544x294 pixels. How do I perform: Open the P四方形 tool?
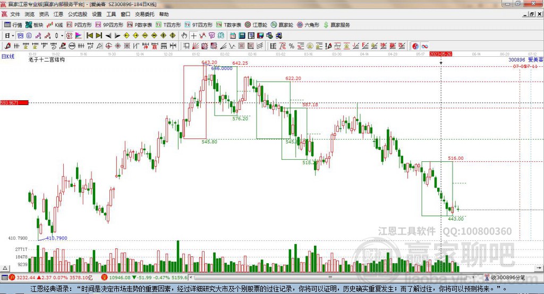click(79, 25)
